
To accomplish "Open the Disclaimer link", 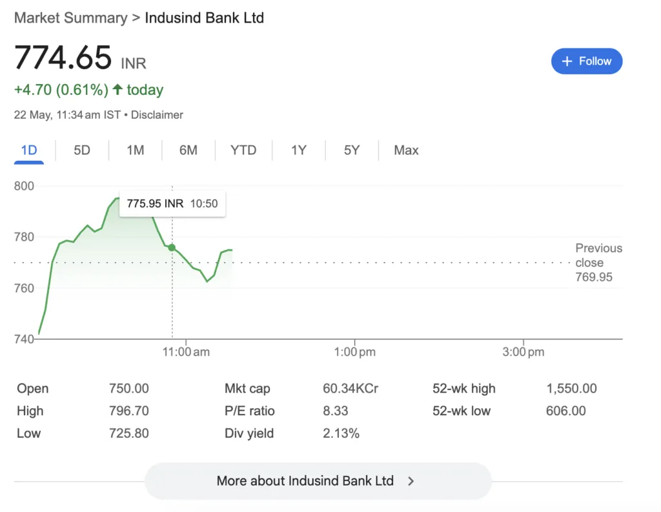I will (x=157, y=115).
